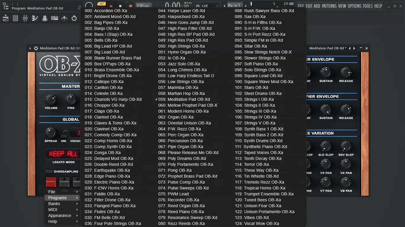Open the FILE menu
This screenshot has width=405, height=227.
pos(301,6)
